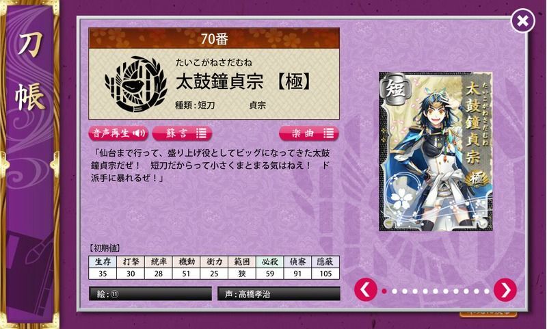This screenshot has height=329, width=547.
Task: Select the second pagination dot
Action: (395, 291)
